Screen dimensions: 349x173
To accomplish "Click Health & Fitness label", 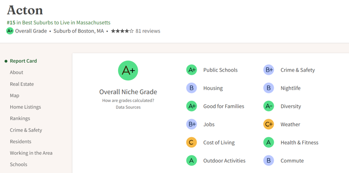I will coord(299,142).
